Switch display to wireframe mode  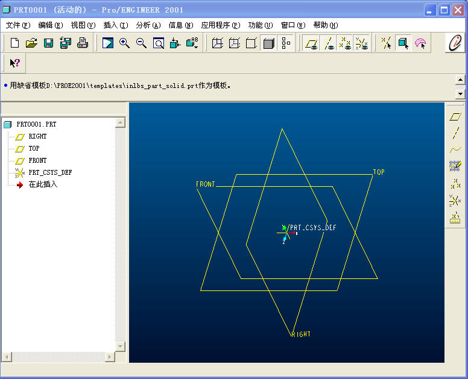pyautogui.click(x=218, y=43)
